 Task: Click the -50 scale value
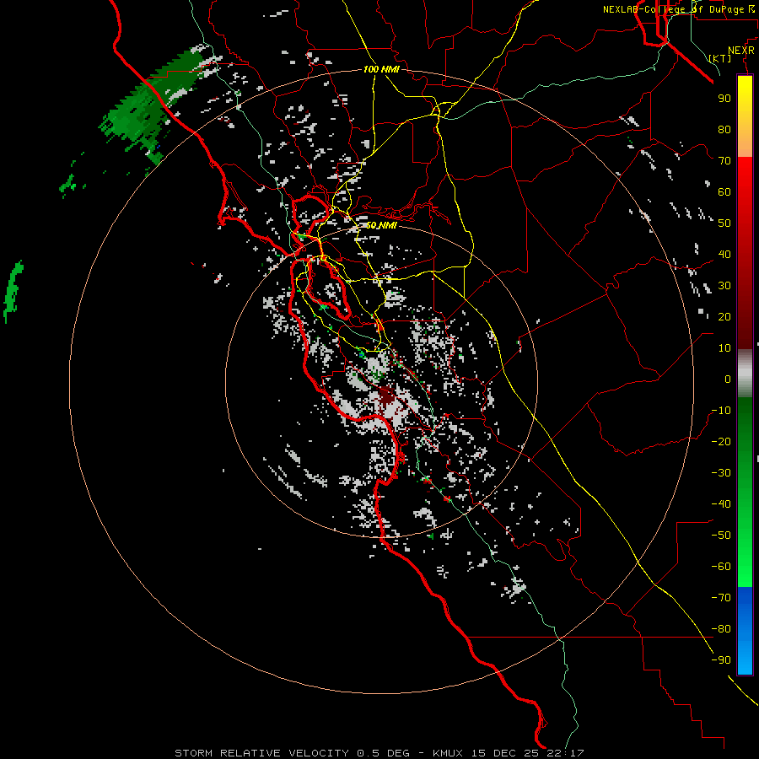point(721,536)
